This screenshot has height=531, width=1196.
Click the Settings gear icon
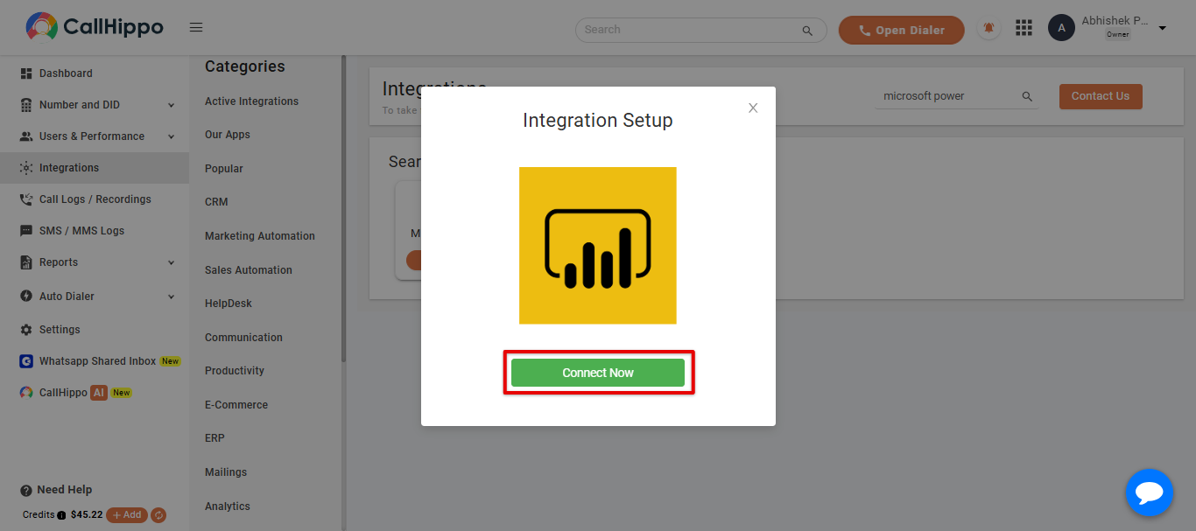(x=26, y=330)
